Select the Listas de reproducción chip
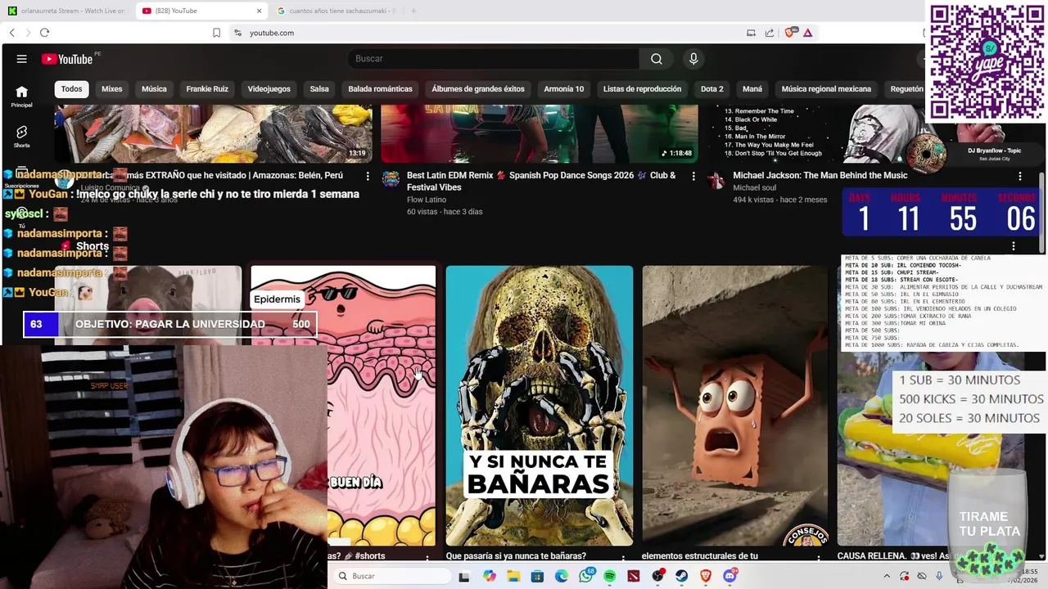The image size is (1048, 589). click(x=642, y=89)
